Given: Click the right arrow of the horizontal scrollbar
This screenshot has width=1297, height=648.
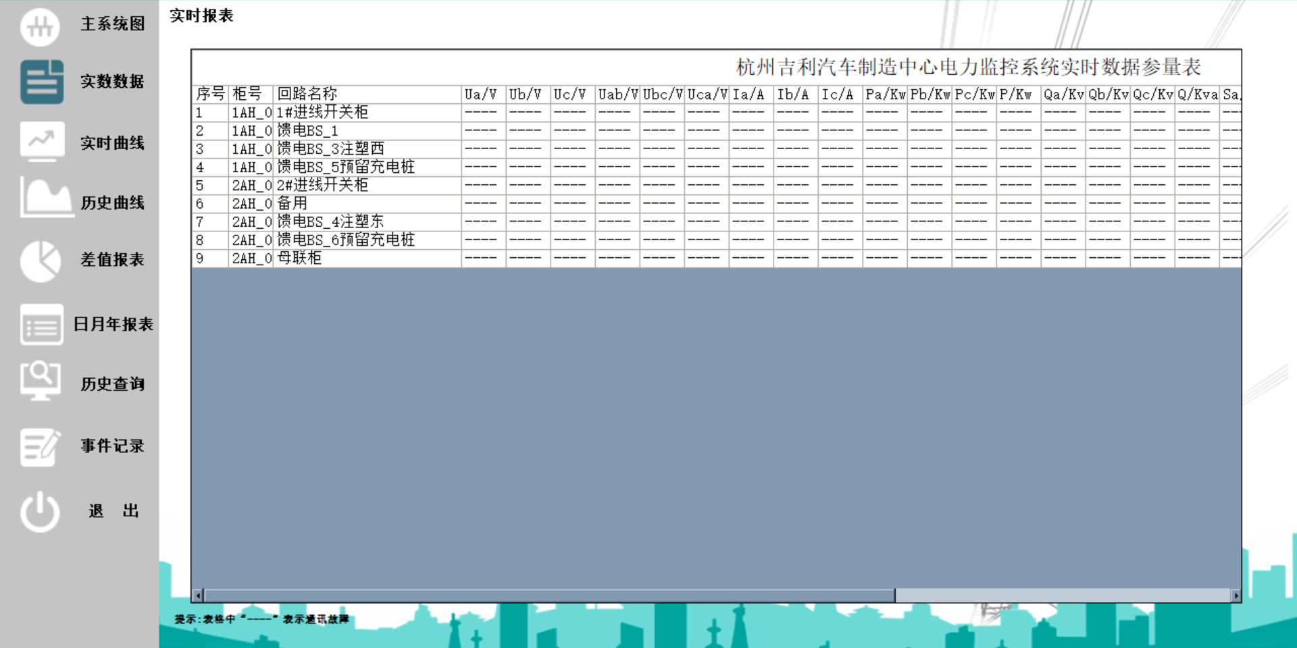Looking at the screenshot, I should [1236, 595].
